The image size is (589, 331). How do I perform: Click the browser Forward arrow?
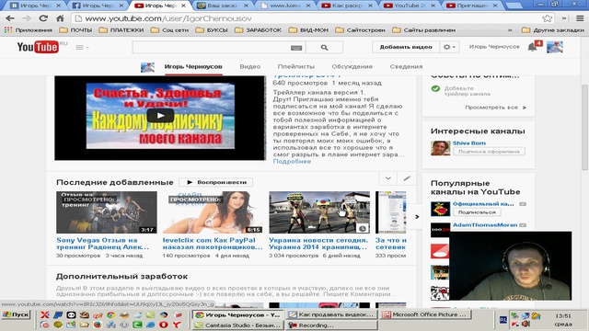pos(27,18)
